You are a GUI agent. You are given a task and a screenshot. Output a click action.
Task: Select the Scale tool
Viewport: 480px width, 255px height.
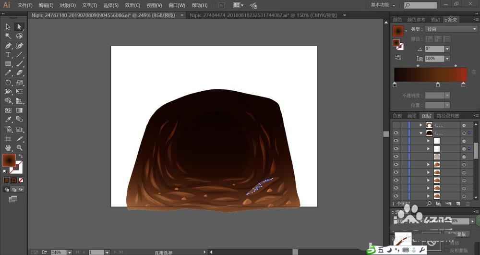(19, 83)
